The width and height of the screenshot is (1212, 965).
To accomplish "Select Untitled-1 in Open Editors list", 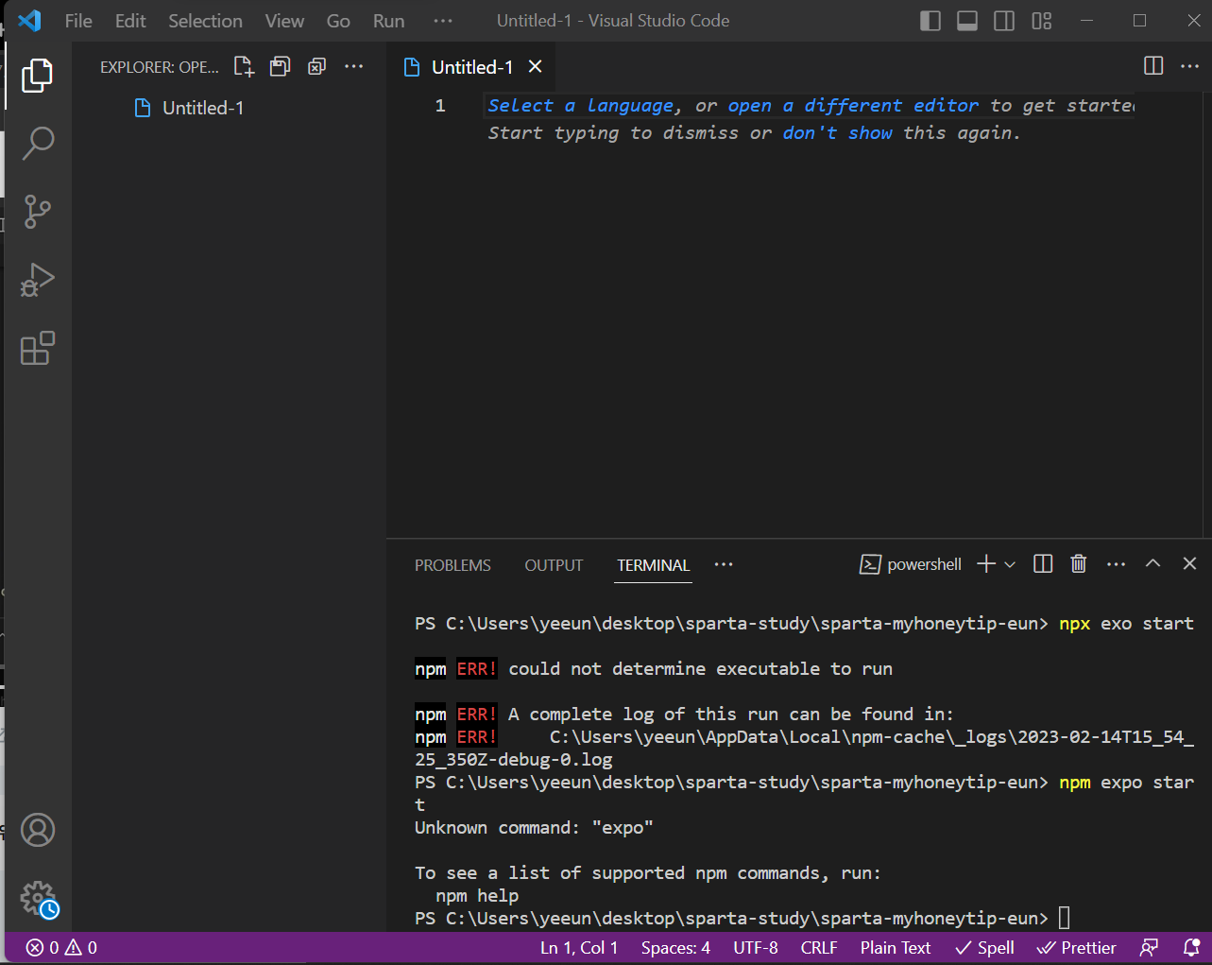I will 229,108.
